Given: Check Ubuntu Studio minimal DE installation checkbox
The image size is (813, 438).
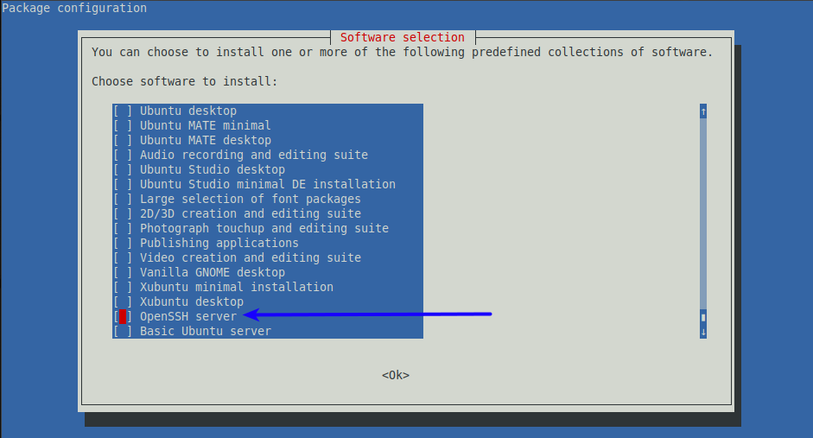Looking at the screenshot, I should tap(123, 184).
